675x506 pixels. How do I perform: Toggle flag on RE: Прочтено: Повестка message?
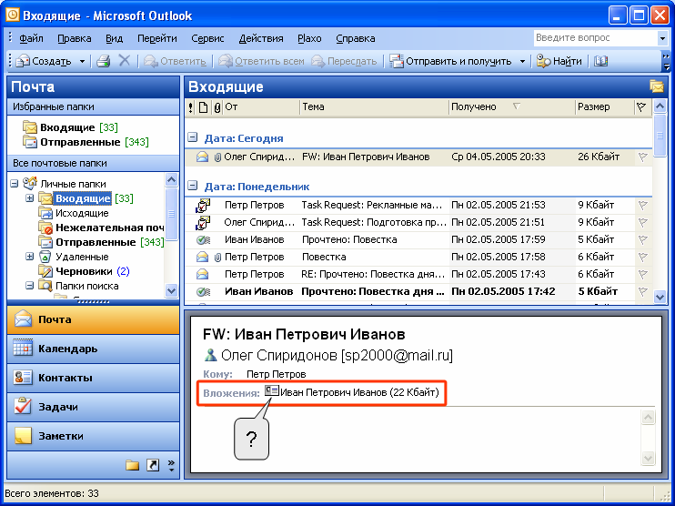(642, 274)
